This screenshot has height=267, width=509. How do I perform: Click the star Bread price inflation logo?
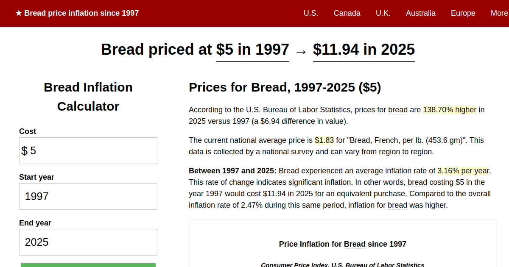77,13
